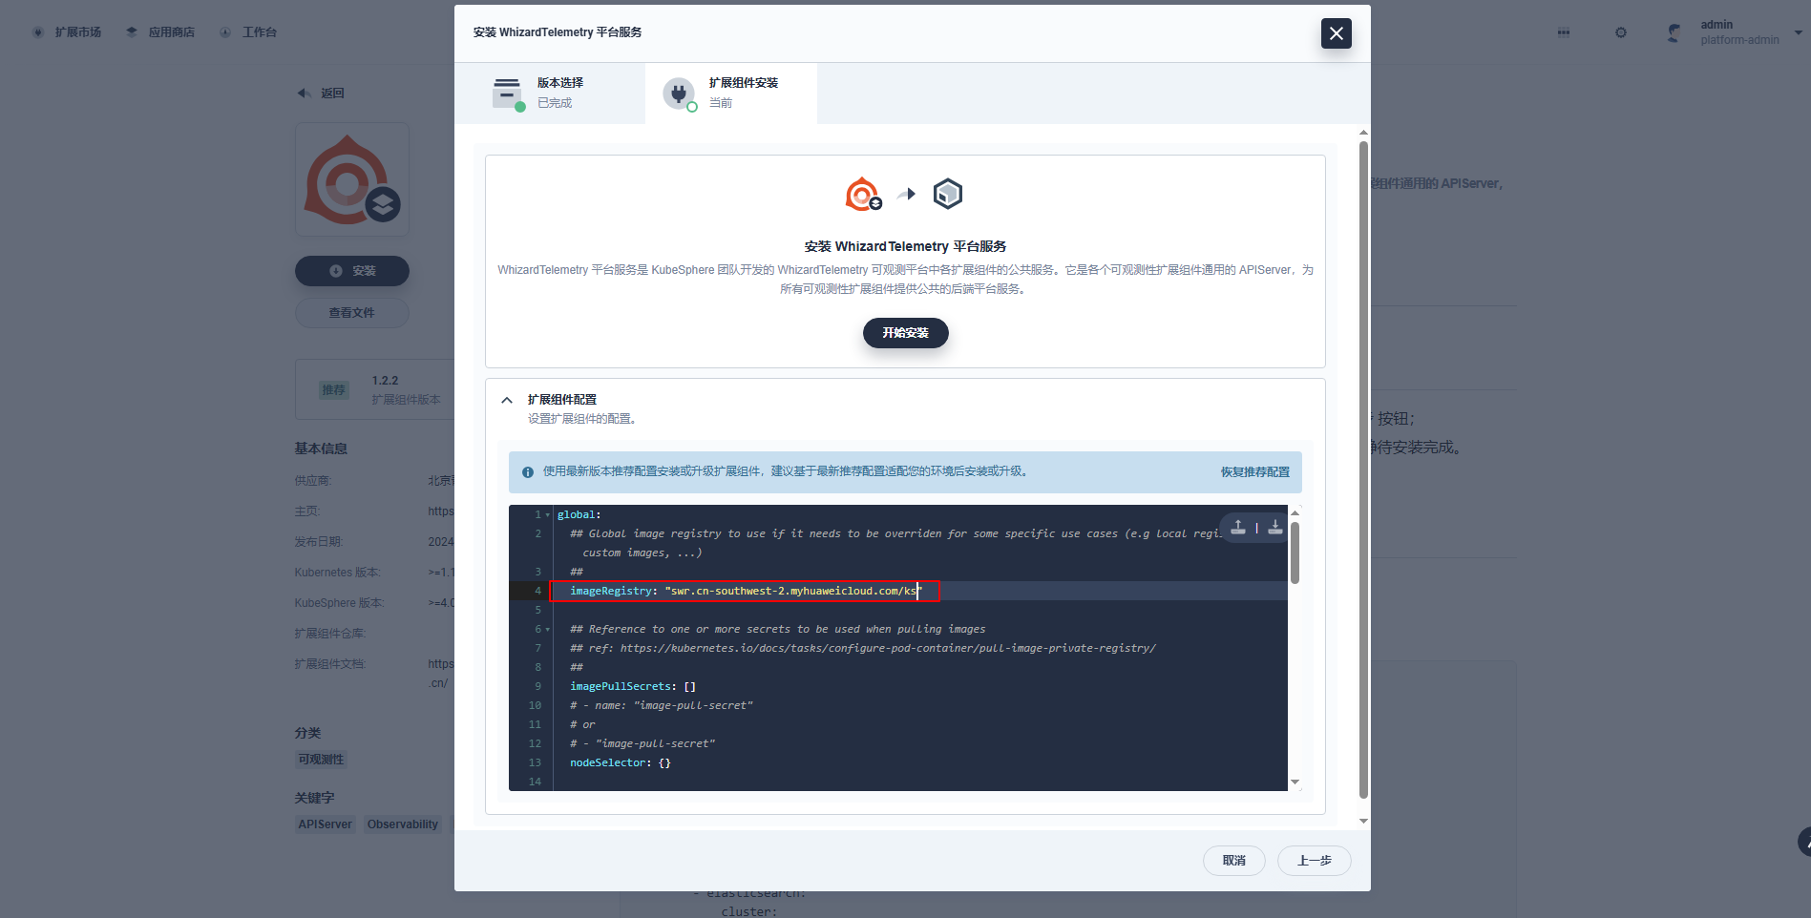Click the download icon in code editor

(x=1275, y=527)
